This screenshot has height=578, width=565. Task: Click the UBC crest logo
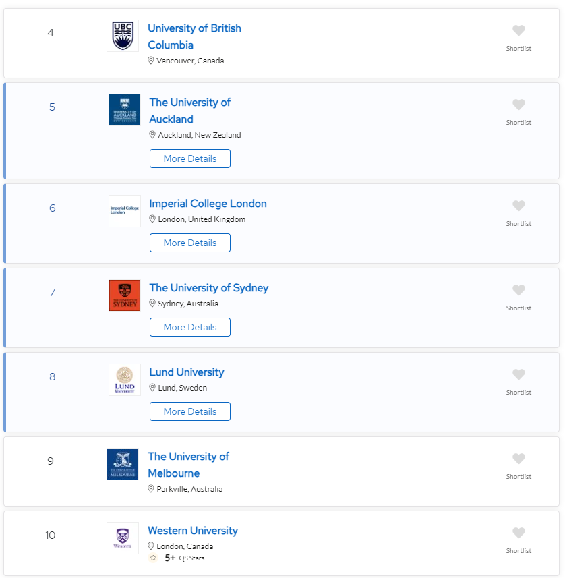click(x=123, y=36)
